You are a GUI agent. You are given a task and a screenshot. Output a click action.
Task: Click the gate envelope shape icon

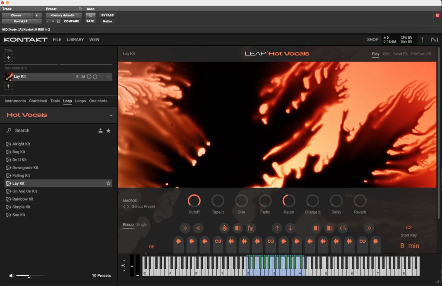point(251,228)
